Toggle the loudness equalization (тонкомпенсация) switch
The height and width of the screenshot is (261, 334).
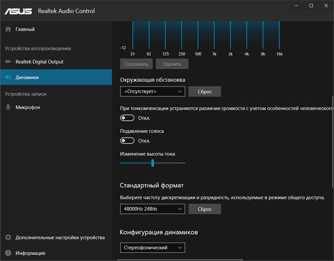(127, 118)
